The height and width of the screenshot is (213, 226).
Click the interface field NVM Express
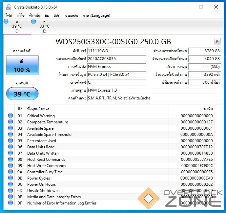[x=116, y=67]
